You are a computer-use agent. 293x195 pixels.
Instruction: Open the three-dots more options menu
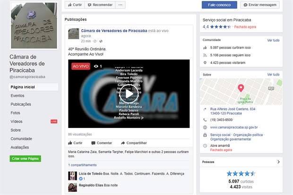(x=121, y=5)
